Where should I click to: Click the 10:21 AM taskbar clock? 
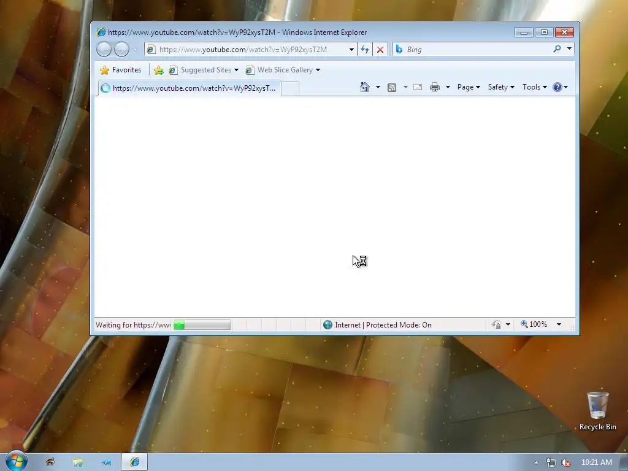pos(596,462)
